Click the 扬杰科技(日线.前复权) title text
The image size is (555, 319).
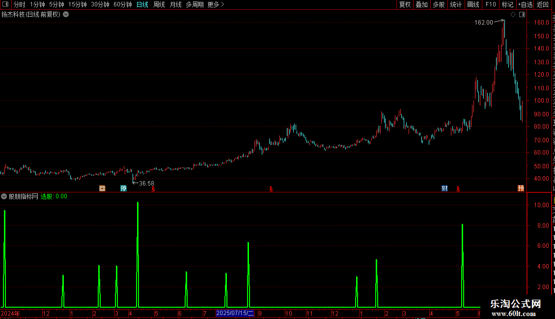[x=31, y=15]
